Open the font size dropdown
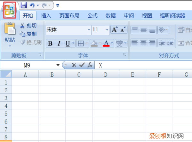Image resolution: width=192 pixels, height=142 pixels. 107,30
